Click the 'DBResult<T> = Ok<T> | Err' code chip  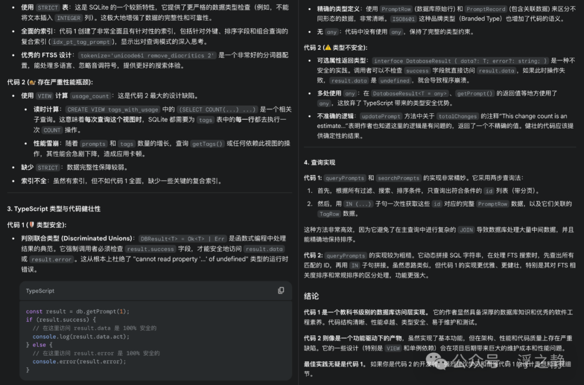point(183,239)
